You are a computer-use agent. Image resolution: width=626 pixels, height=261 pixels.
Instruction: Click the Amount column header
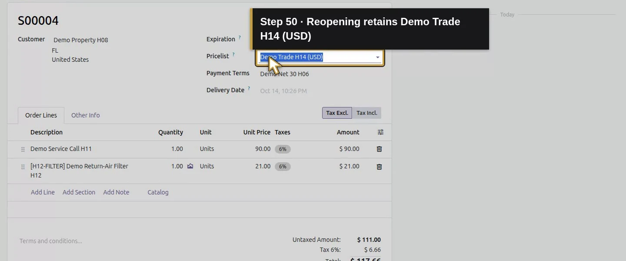tap(348, 132)
